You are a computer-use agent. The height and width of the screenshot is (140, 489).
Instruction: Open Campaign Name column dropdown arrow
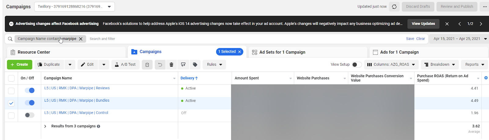[x=175, y=79]
